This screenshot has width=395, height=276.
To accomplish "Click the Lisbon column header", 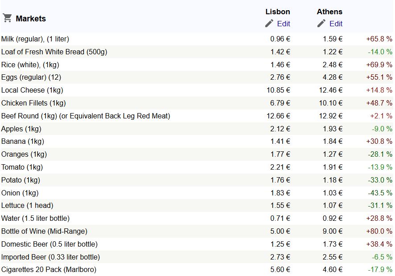I will [x=278, y=12].
